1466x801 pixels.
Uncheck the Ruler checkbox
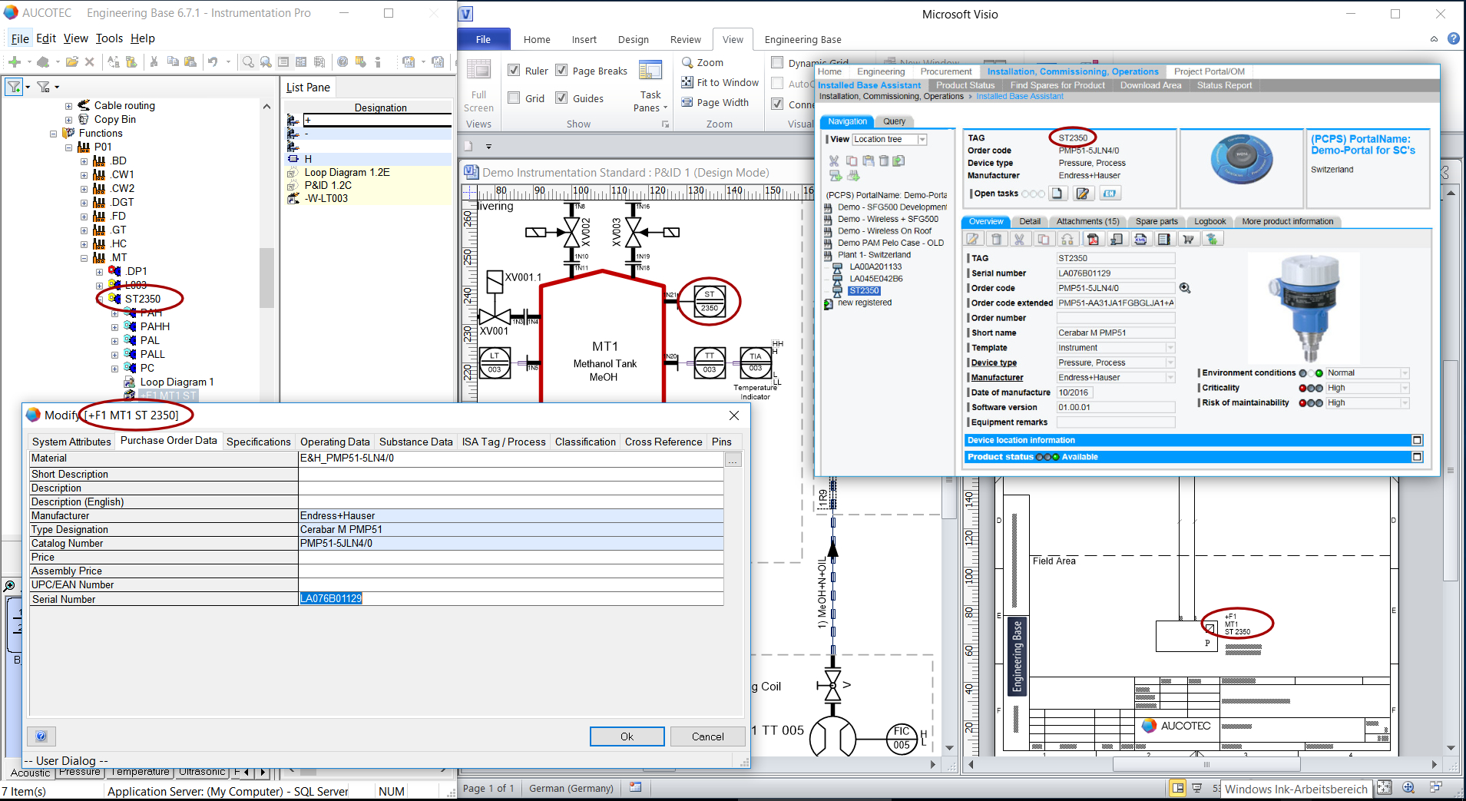515,71
